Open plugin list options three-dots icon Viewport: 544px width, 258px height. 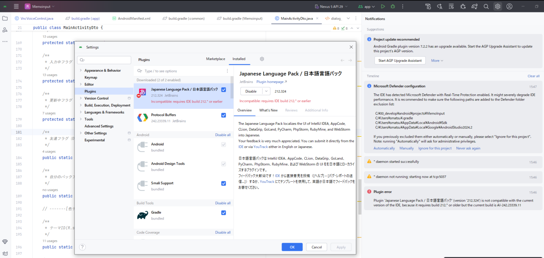point(227,71)
